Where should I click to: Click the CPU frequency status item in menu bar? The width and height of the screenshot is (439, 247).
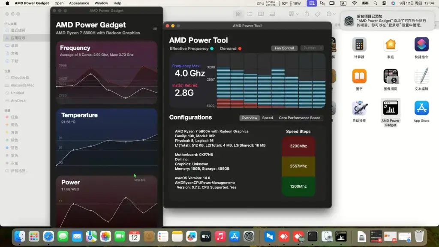point(266,3)
